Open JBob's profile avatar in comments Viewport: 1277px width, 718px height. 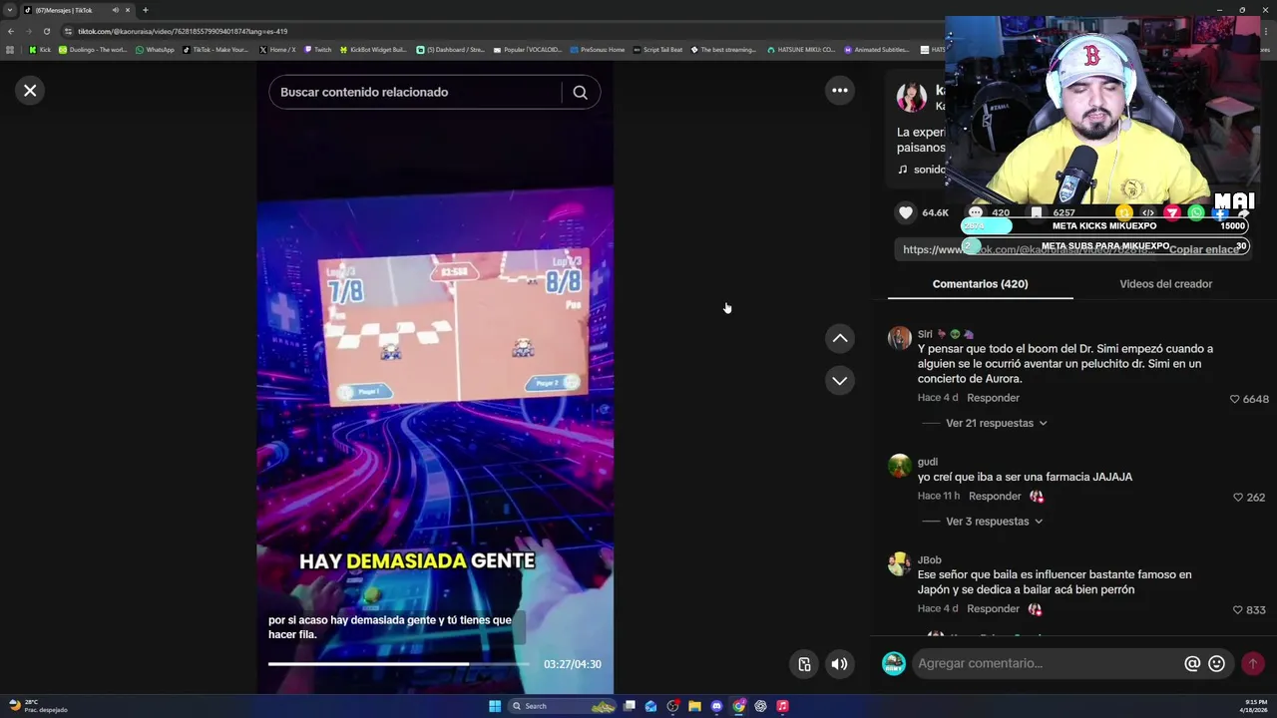pos(900,564)
